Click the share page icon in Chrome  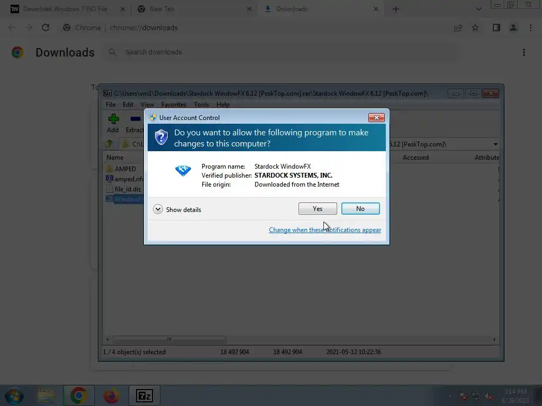(x=458, y=28)
